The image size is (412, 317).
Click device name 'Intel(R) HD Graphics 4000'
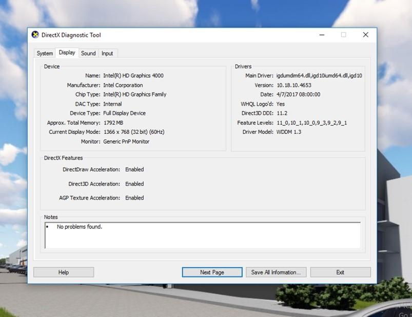click(133, 75)
